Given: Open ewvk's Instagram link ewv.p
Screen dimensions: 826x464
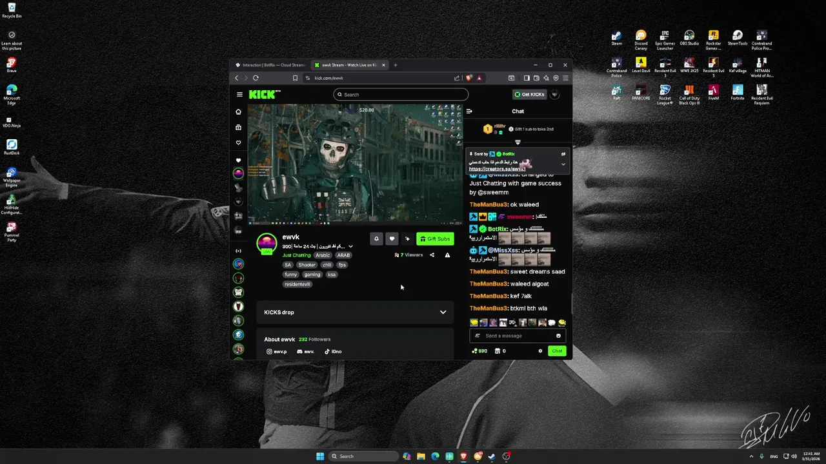Looking at the screenshot, I should point(277,351).
